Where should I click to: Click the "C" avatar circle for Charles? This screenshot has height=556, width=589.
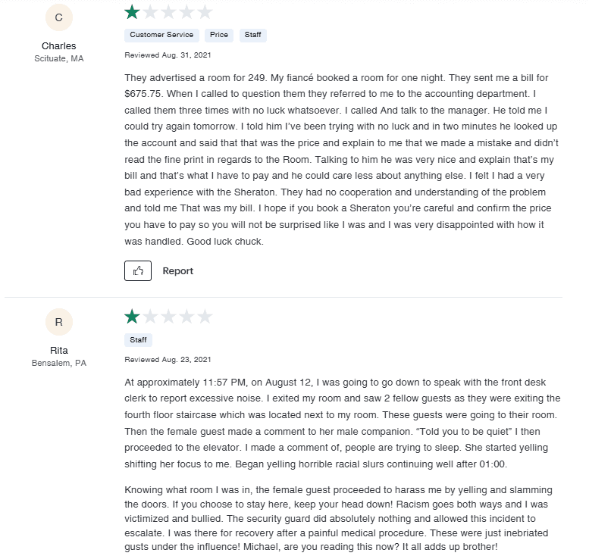(58, 17)
